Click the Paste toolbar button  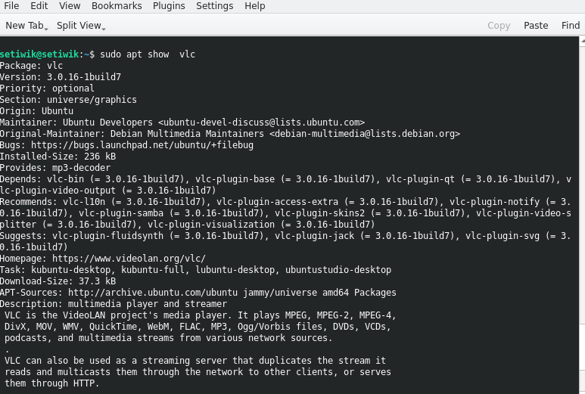(x=536, y=26)
